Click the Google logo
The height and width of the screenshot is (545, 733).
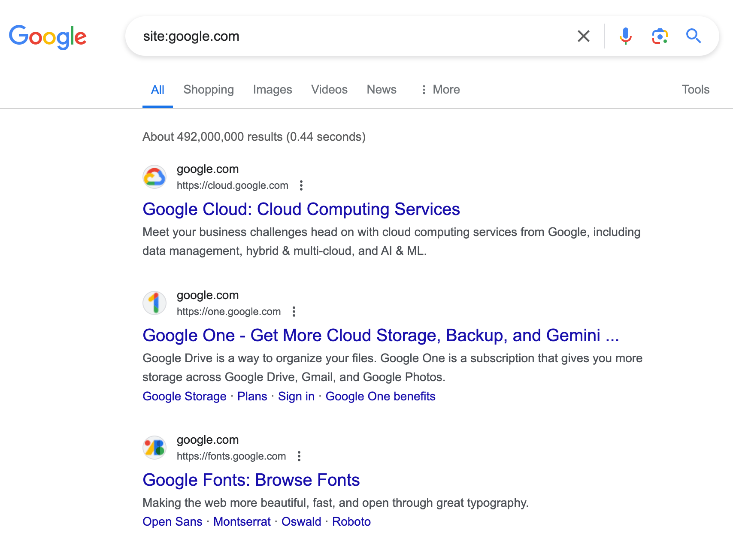pyautogui.click(x=48, y=37)
